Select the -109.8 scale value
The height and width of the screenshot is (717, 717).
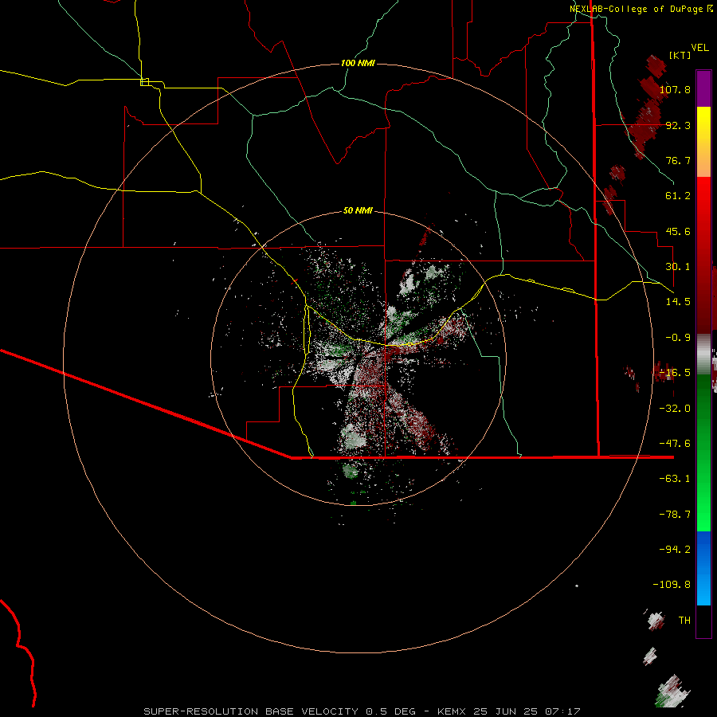(x=672, y=585)
